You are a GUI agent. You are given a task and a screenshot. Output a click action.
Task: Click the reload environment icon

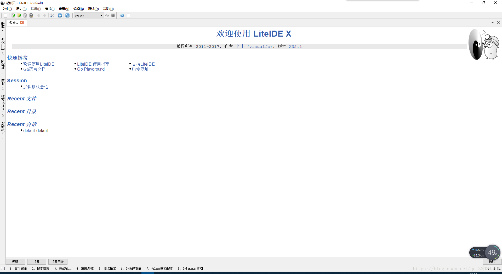[x=107, y=15]
